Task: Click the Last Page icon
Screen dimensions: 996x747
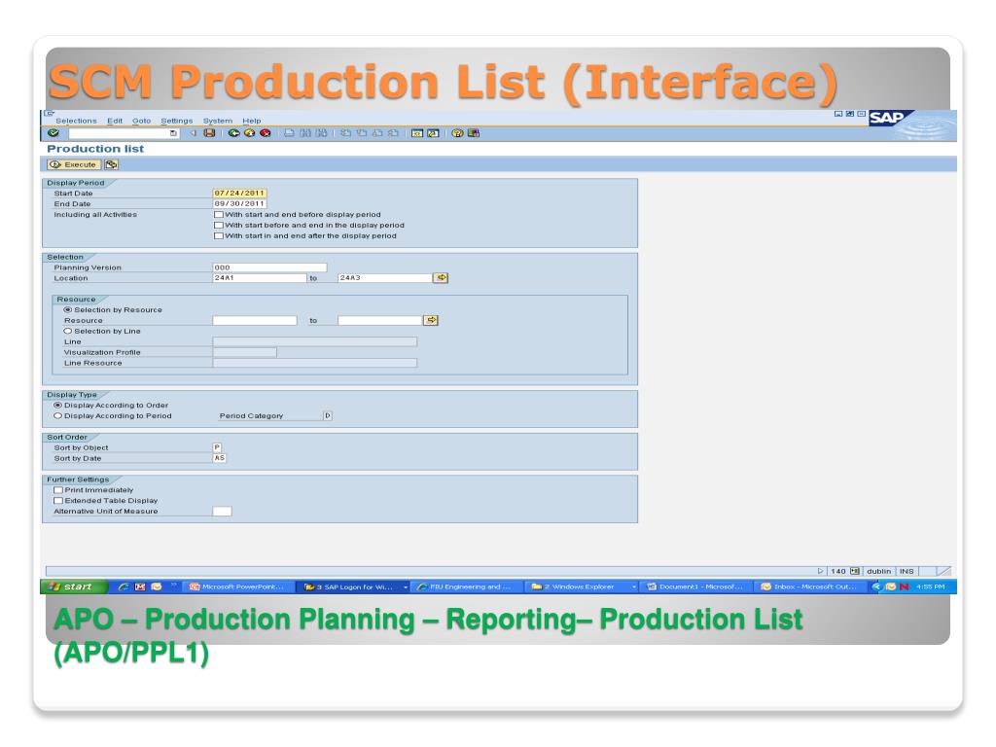Action: coord(393,132)
